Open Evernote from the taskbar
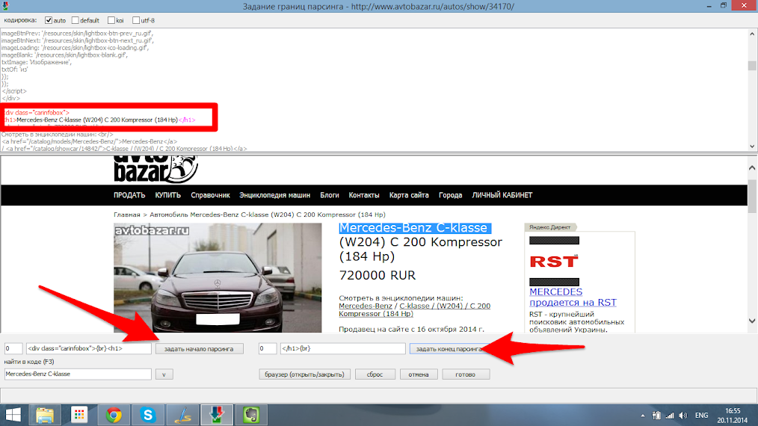Screen dimensions: 758x426 click(x=251, y=415)
